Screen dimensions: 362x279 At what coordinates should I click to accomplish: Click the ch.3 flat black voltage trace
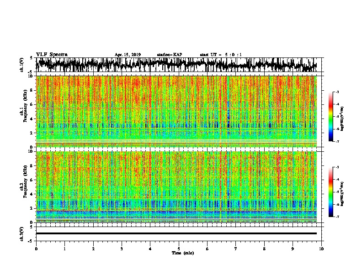click(176, 233)
